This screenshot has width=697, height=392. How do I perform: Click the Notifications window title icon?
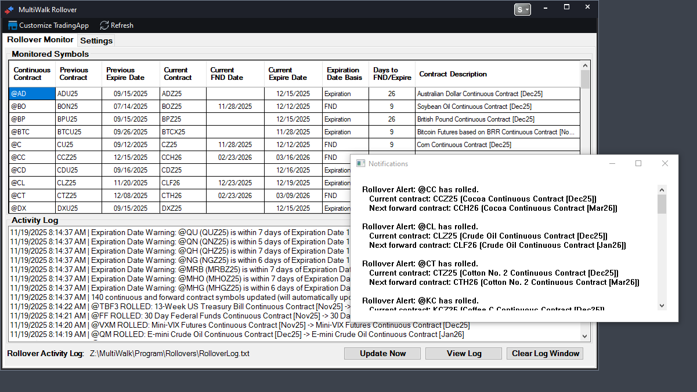click(360, 164)
